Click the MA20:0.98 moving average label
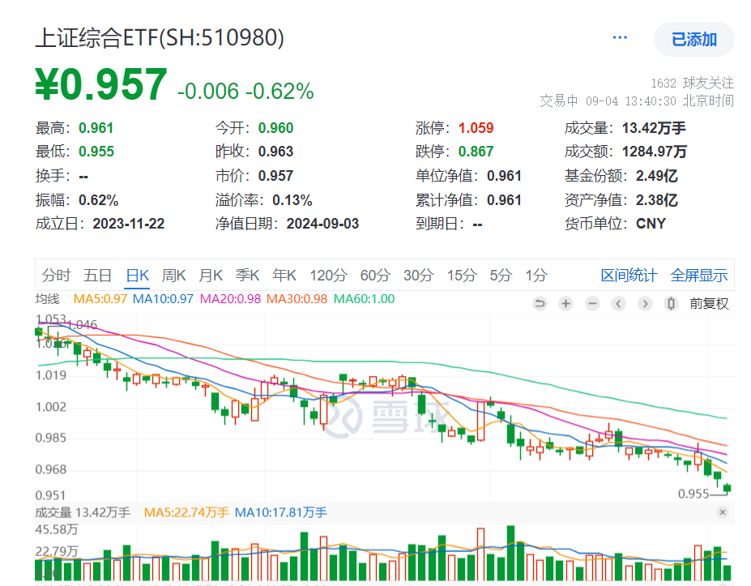 point(230,299)
